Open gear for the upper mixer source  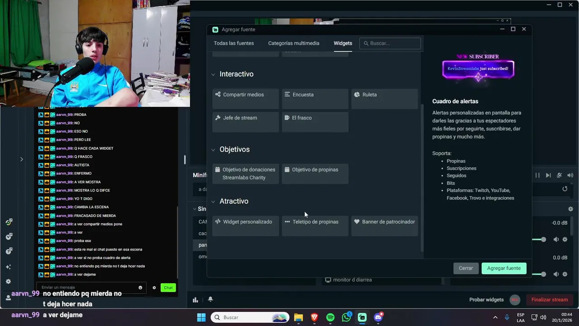(x=565, y=240)
